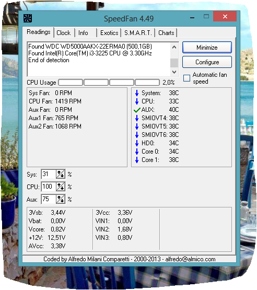The height and width of the screenshot is (290, 257).
Task: Click the Sys fan speed spinner arrows
Action: coord(61,174)
